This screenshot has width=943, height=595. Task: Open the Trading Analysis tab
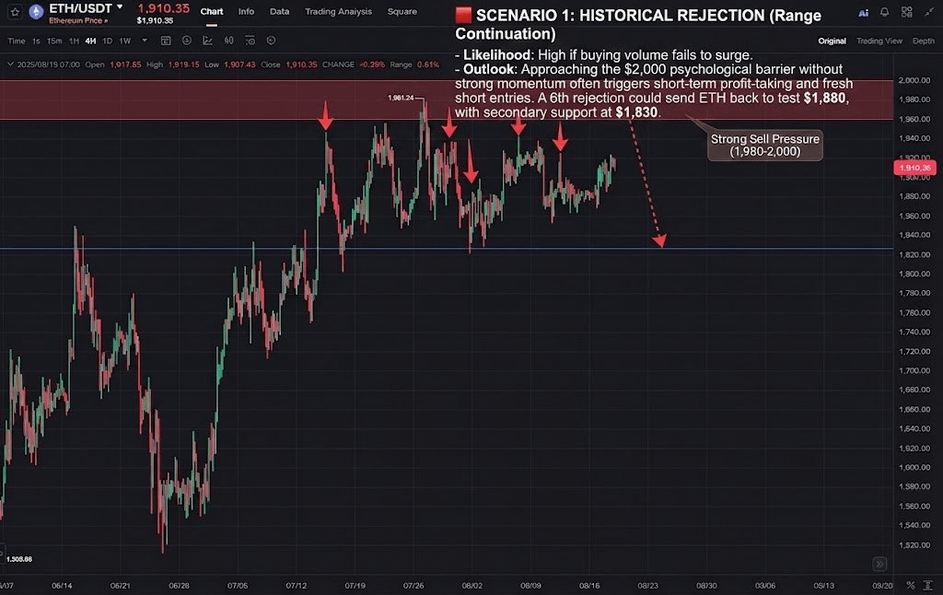(x=338, y=11)
